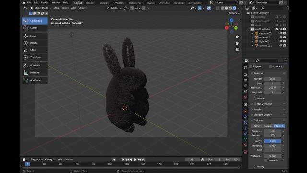Viewport: 307px width, 173px height.
Task: Open the Texture properties checker tab
Action: click(245, 152)
